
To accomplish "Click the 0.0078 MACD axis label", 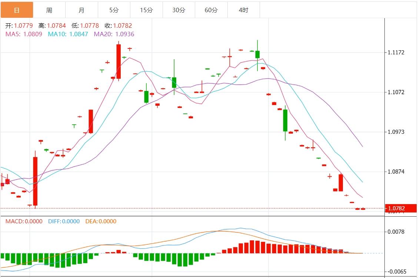I will (396, 232).
